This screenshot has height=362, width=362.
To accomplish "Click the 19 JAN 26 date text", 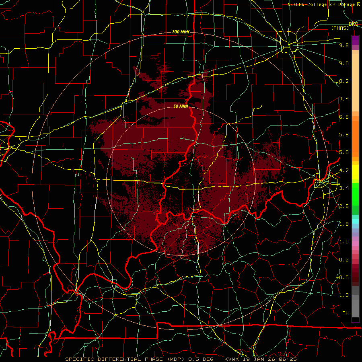I will (259, 359).
